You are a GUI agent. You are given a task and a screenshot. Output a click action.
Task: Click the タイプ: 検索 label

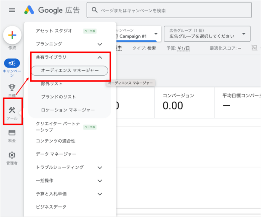pyautogui.click(x=144, y=48)
